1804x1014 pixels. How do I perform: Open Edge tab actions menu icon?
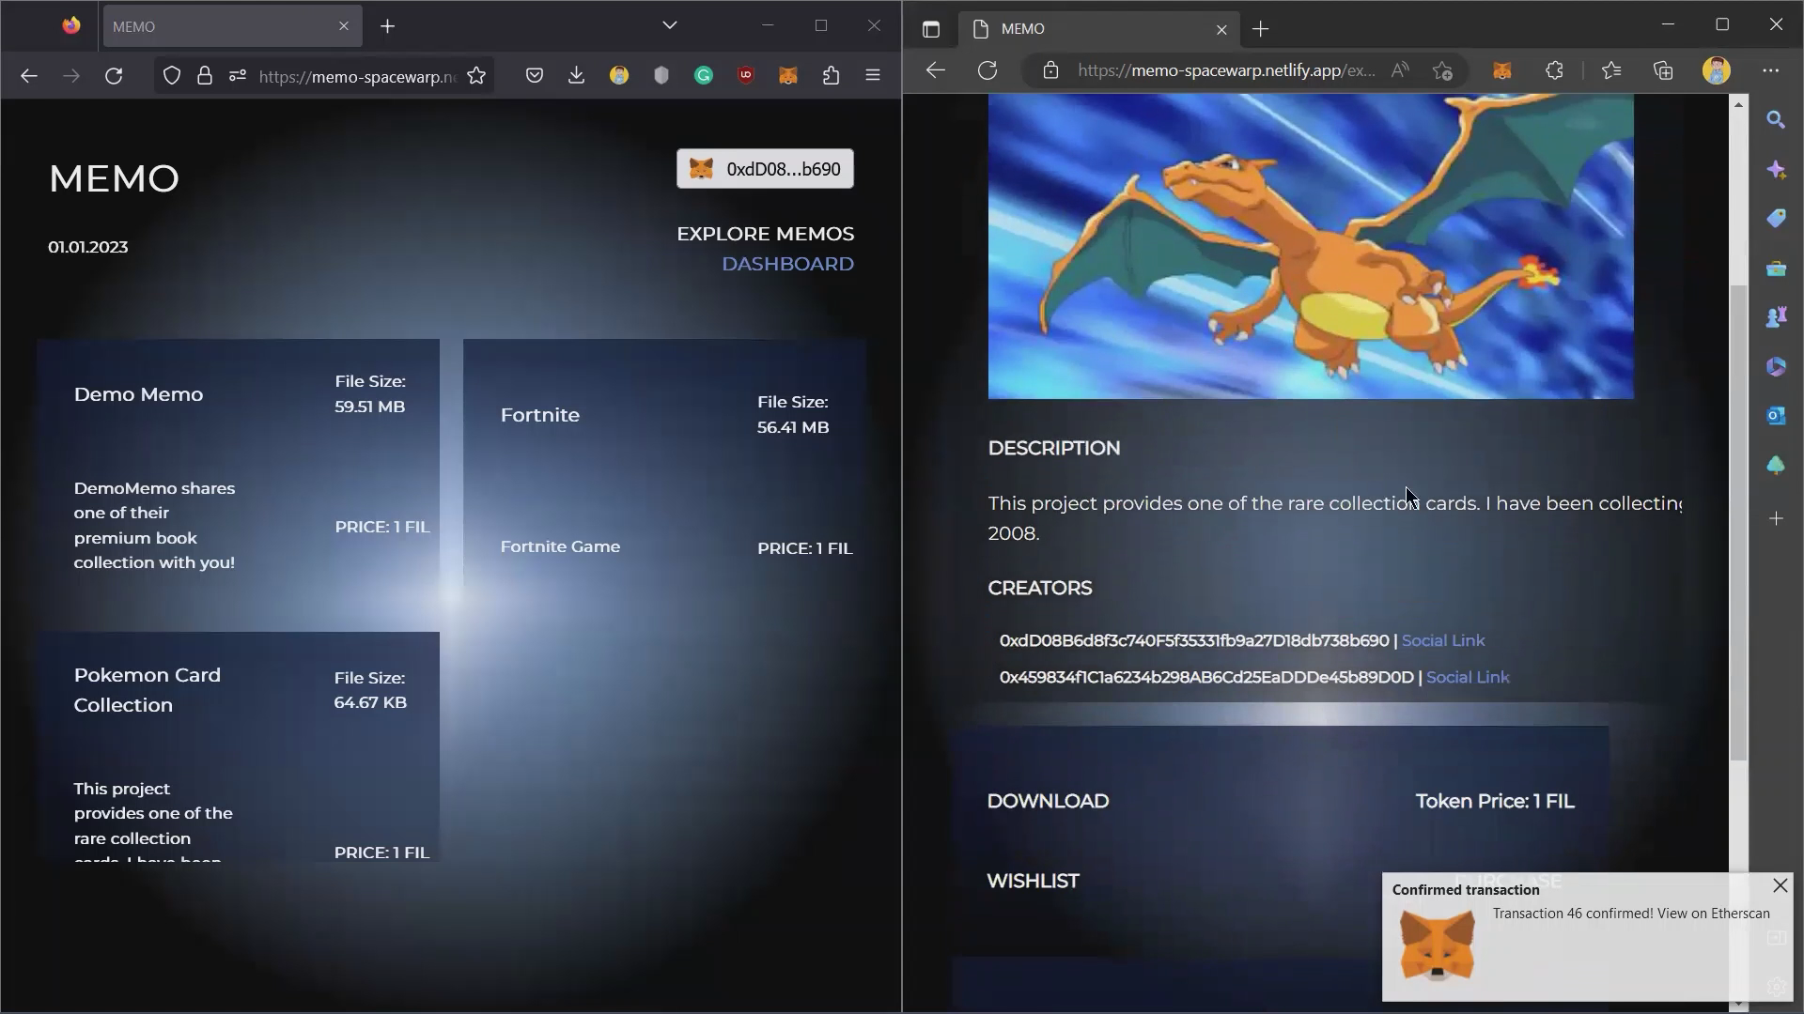coord(931,29)
